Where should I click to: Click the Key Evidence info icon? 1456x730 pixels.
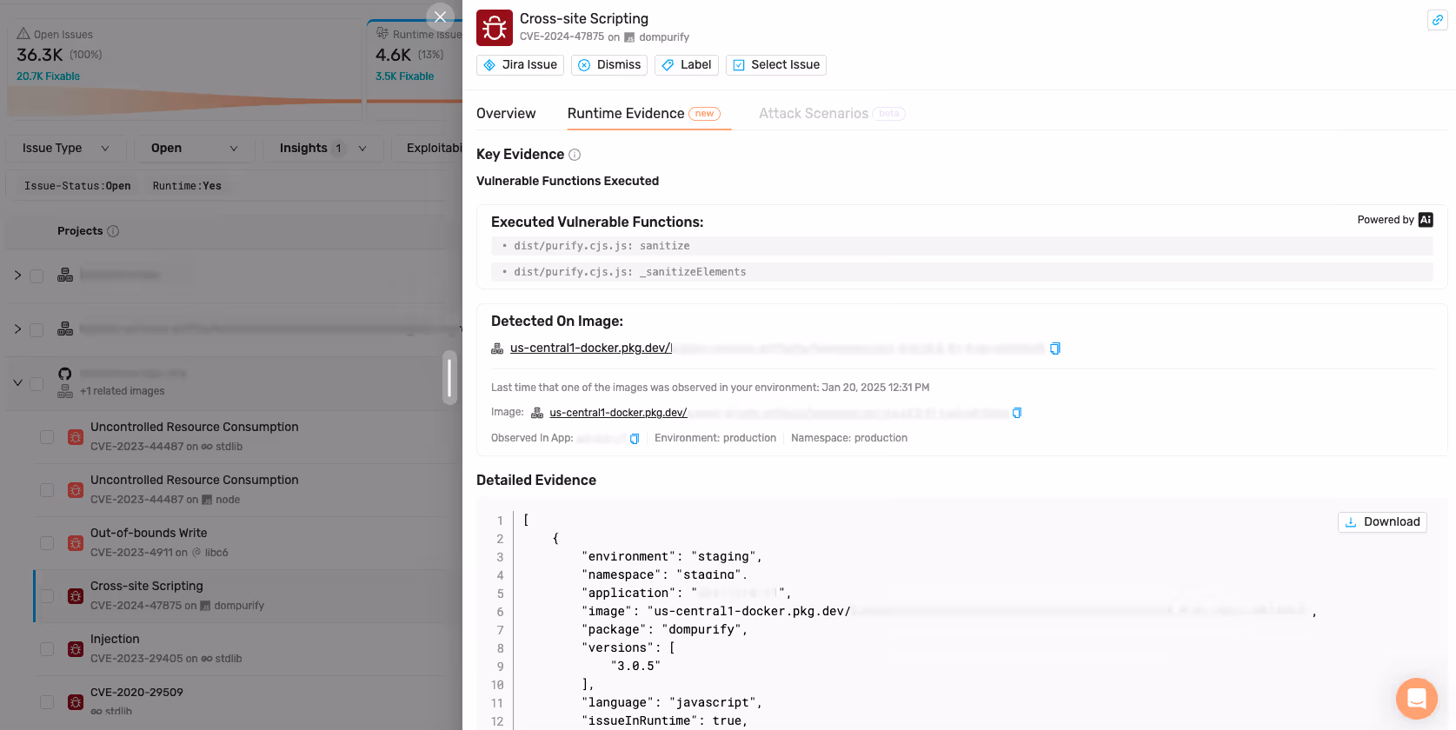575,155
